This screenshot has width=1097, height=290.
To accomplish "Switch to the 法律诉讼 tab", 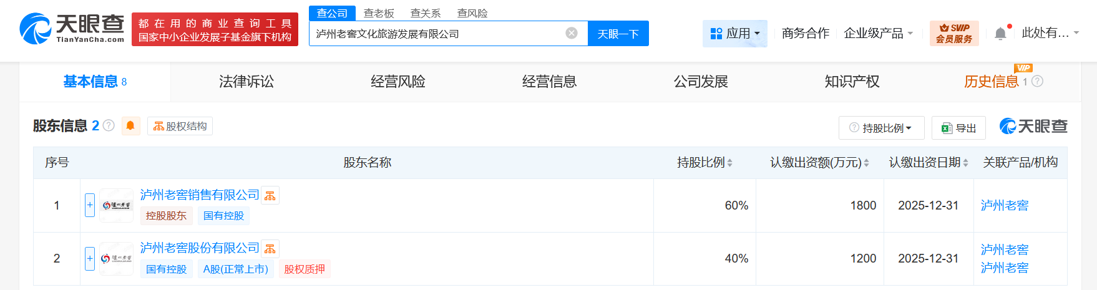I will tap(246, 82).
